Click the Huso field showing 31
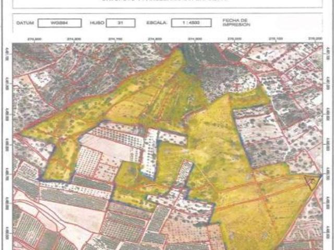 click(121, 23)
